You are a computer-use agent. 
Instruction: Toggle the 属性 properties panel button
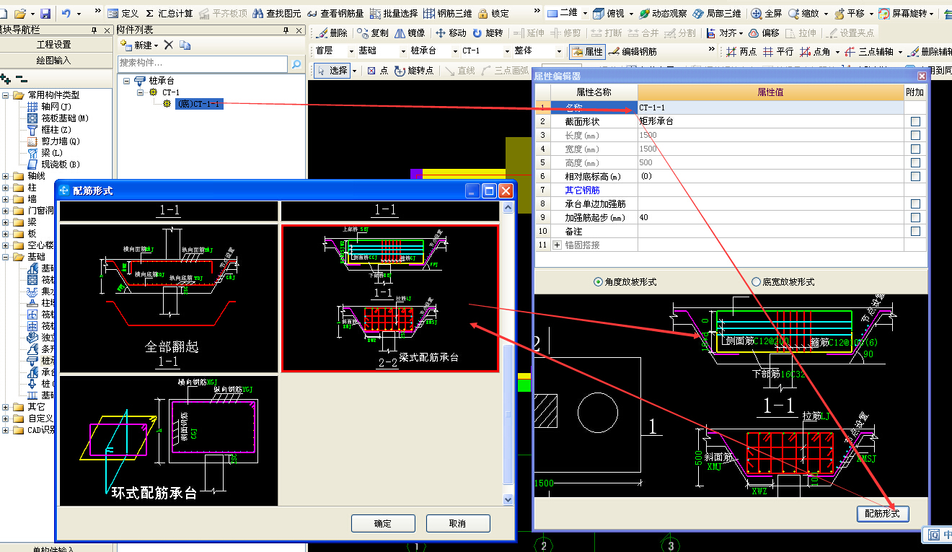click(x=587, y=52)
